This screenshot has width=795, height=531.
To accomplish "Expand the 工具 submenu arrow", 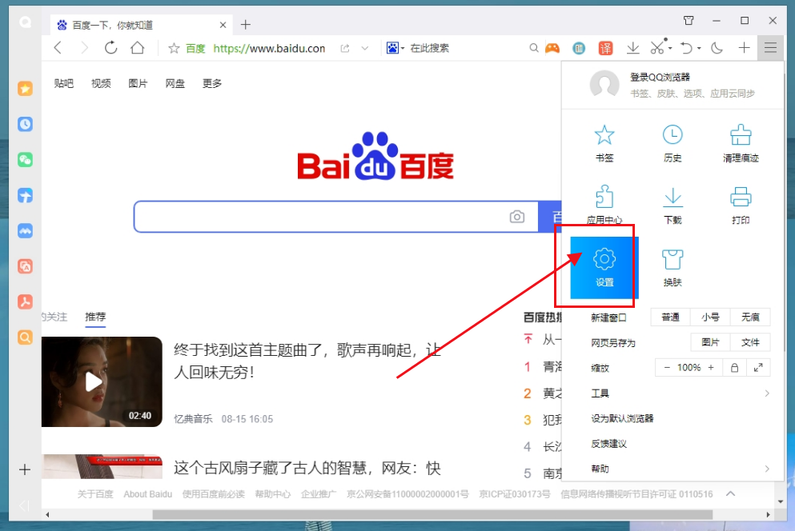I will [x=767, y=393].
